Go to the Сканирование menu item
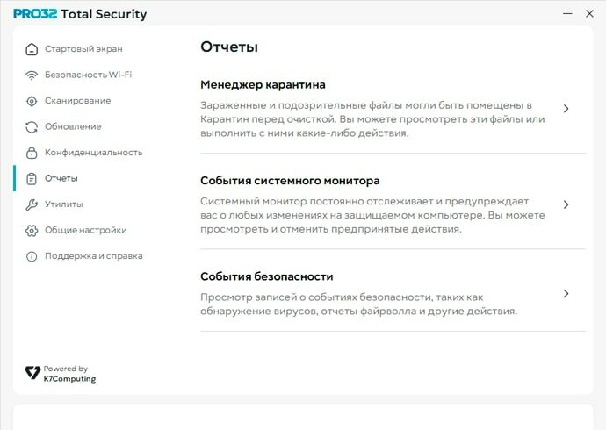This screenshot has width=606, height=430. pos(77,101)
